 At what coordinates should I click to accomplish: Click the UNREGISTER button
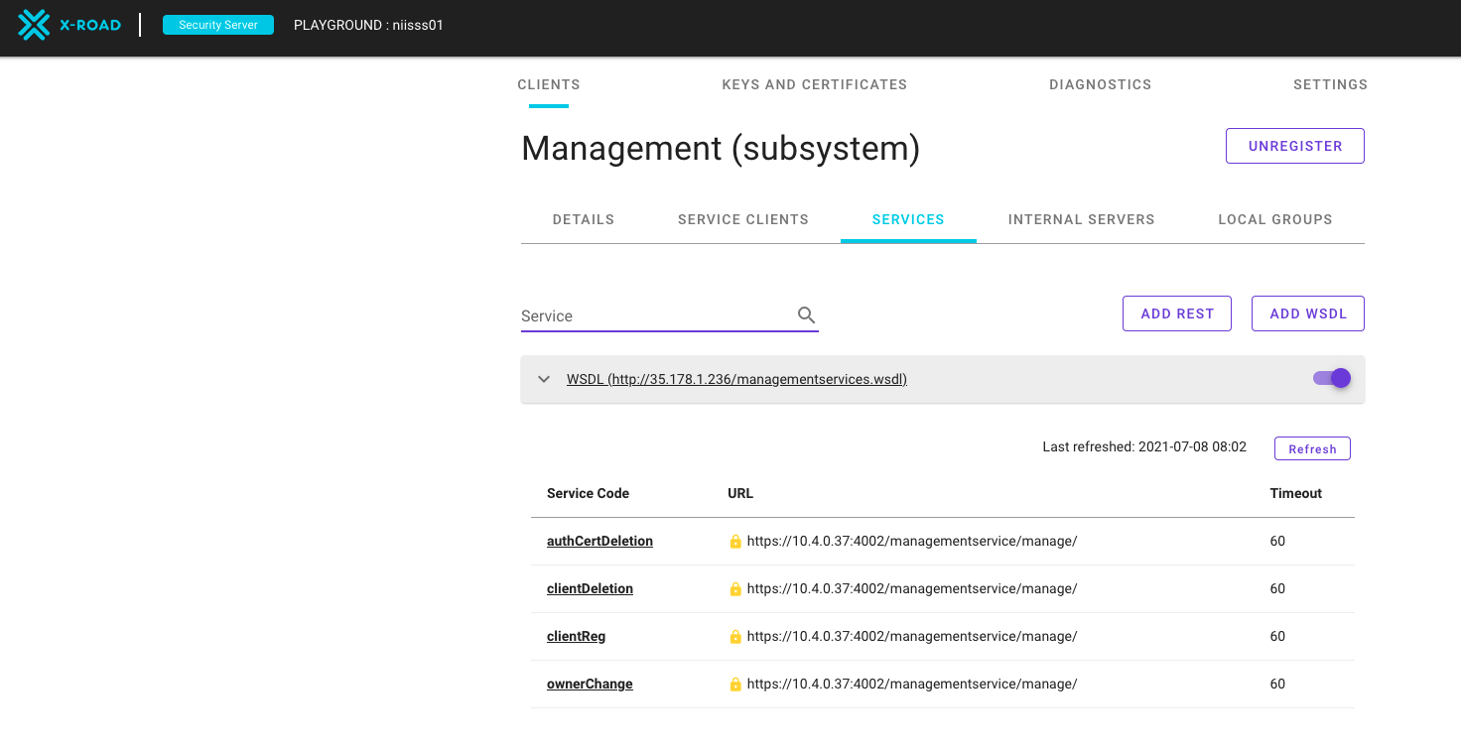pyautogui.click(x=1294, y=146)
